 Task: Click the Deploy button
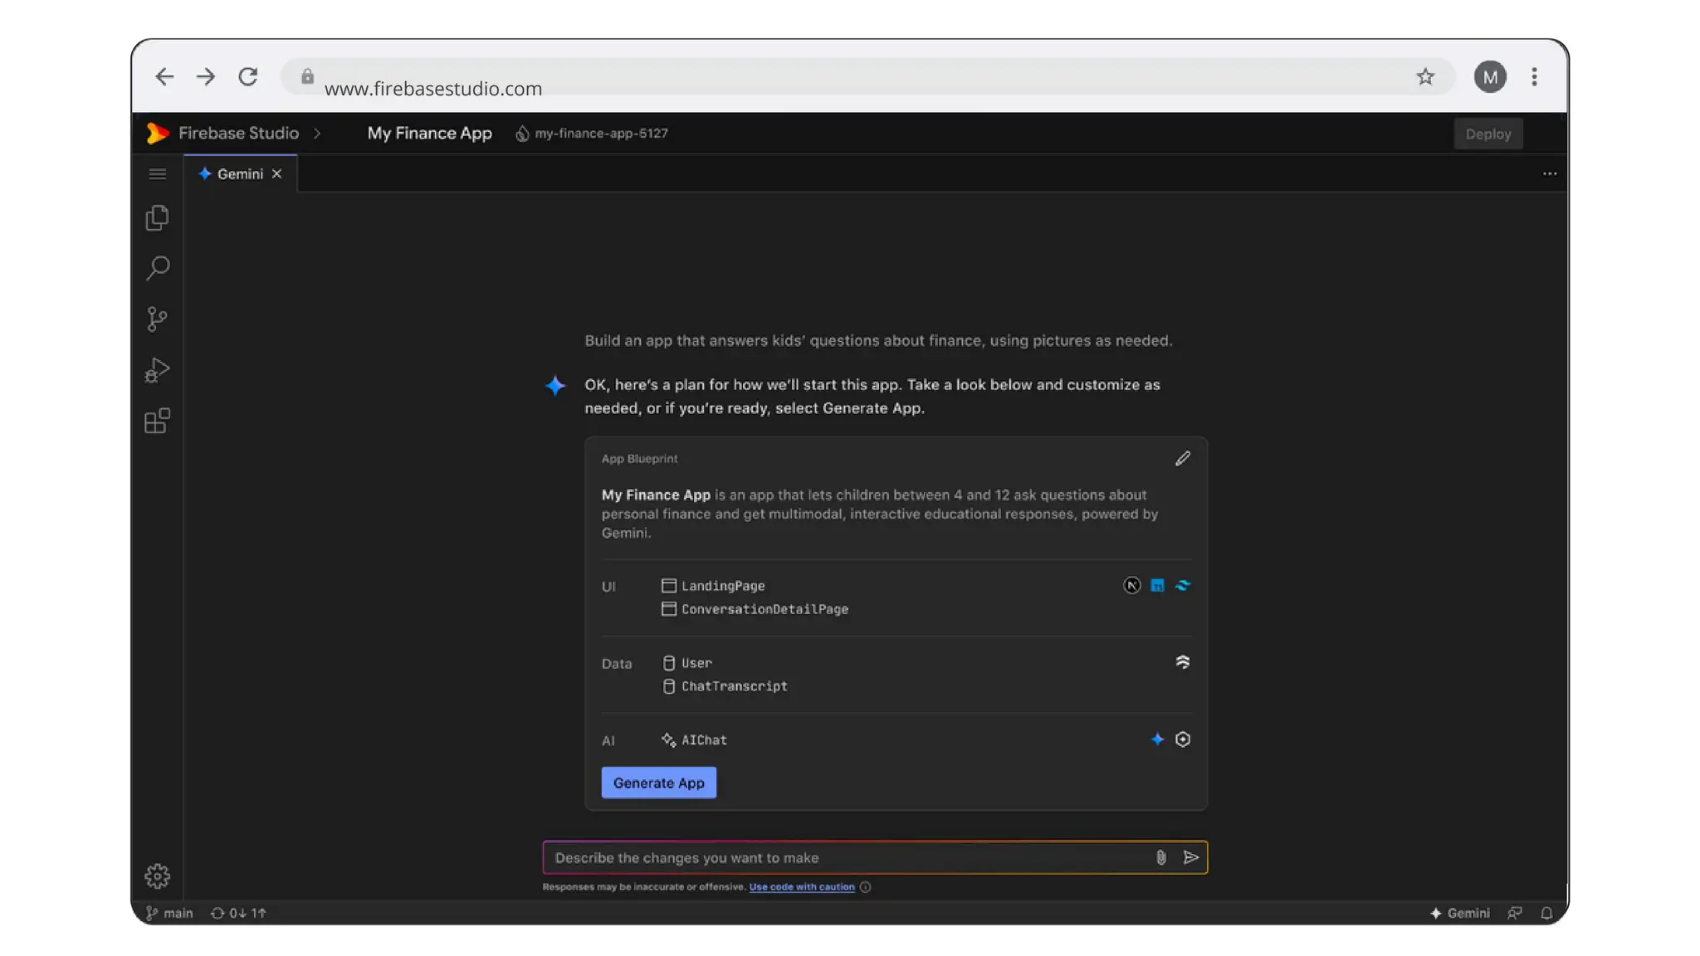pyautogui.click(x=1488, y=134)
